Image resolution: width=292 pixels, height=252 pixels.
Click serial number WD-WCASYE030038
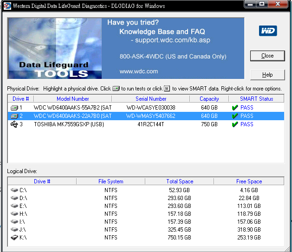tap(151, 108)
